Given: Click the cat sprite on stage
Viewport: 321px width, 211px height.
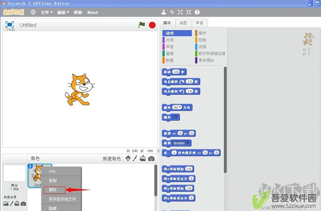Looking at the screenshot, I should 80,89.
